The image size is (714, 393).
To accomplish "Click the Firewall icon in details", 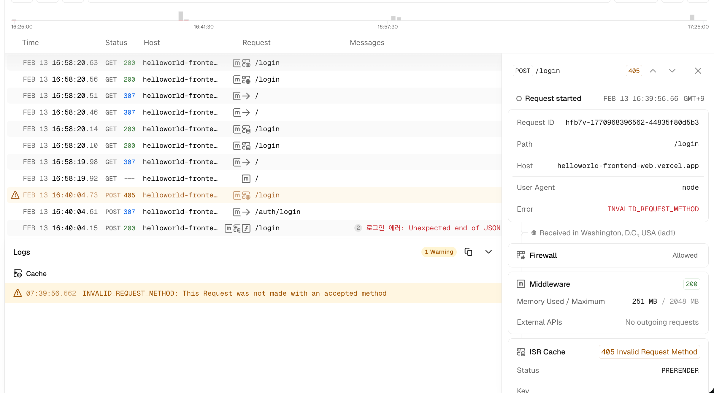I will pyautogui.click(x=521, y=255).
